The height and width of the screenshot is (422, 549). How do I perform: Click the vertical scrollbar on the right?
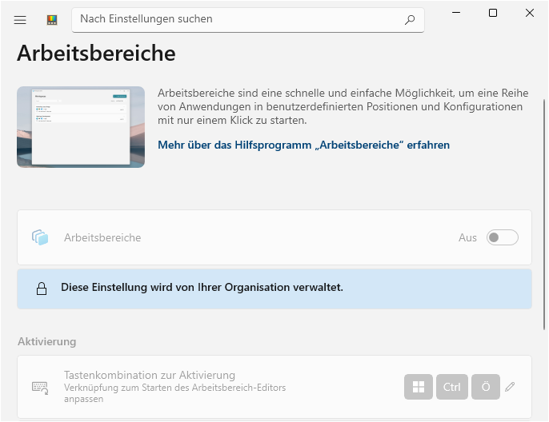(x=544, y=214)
